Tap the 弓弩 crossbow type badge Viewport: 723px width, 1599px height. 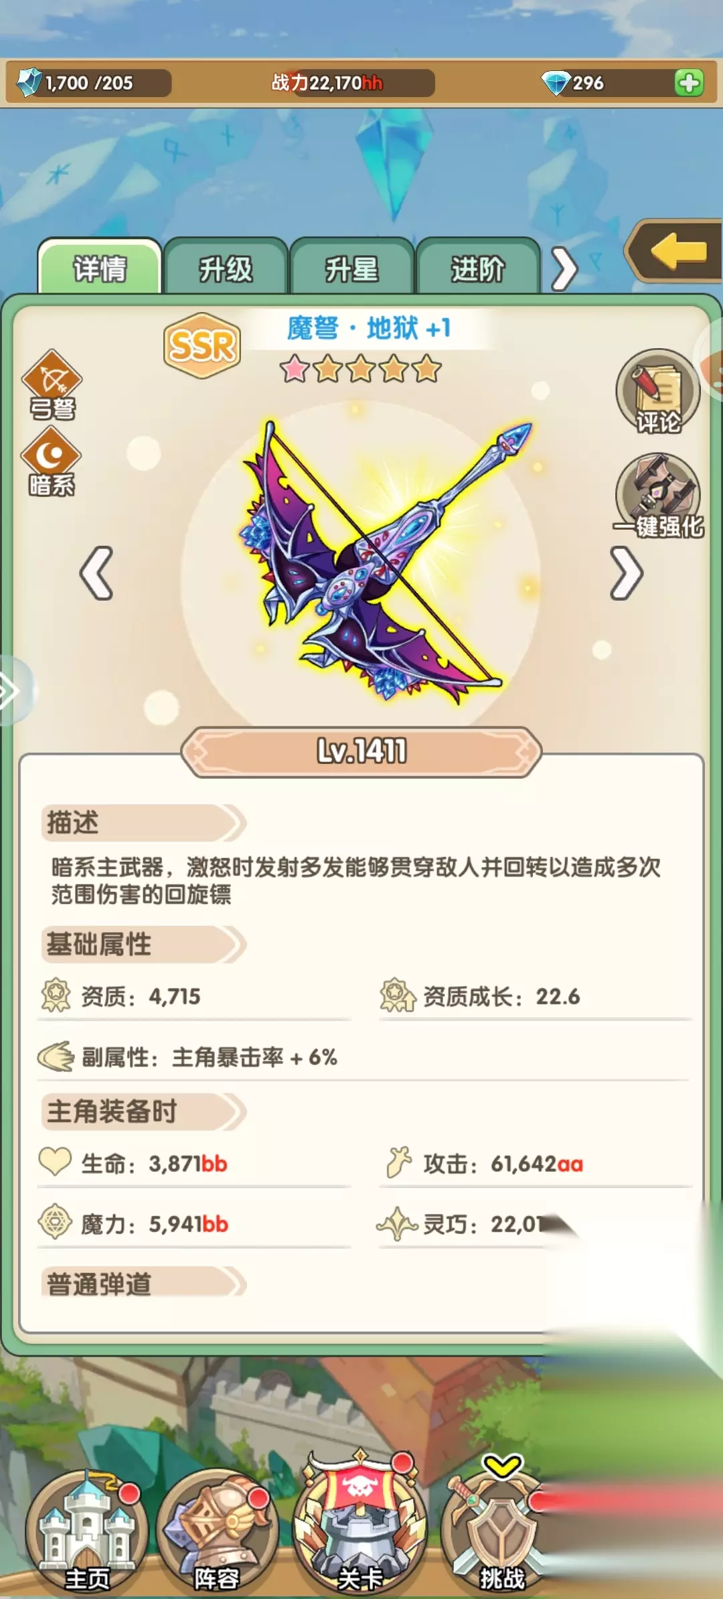(52, 385)
